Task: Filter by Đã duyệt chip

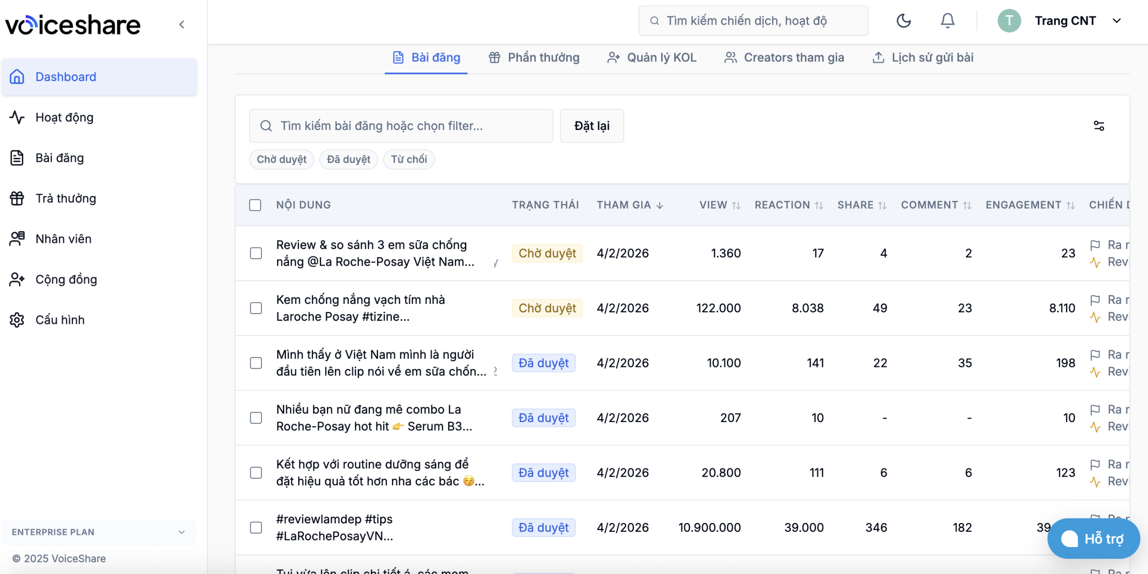Action: 348,160
